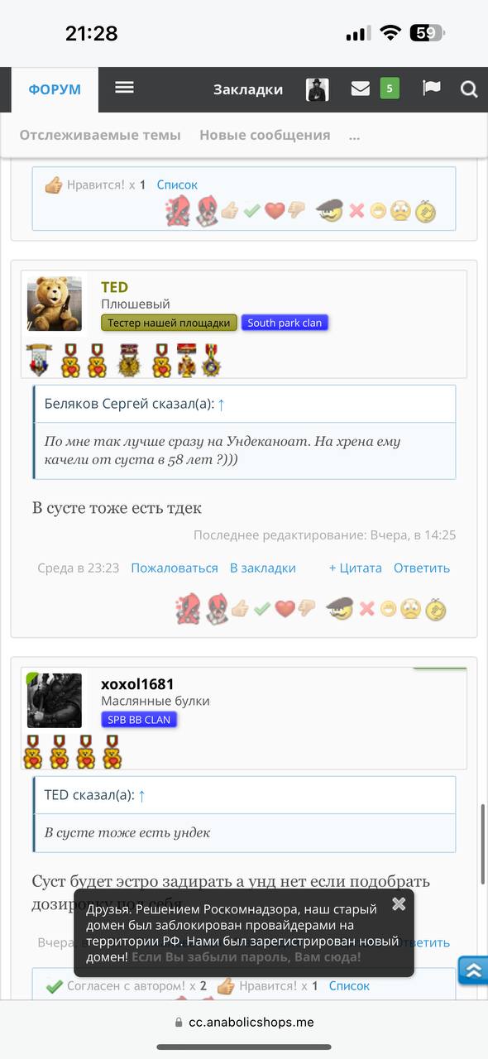Open the South park clan badge
Screen dimensions: 488x1059
point(285,323)
